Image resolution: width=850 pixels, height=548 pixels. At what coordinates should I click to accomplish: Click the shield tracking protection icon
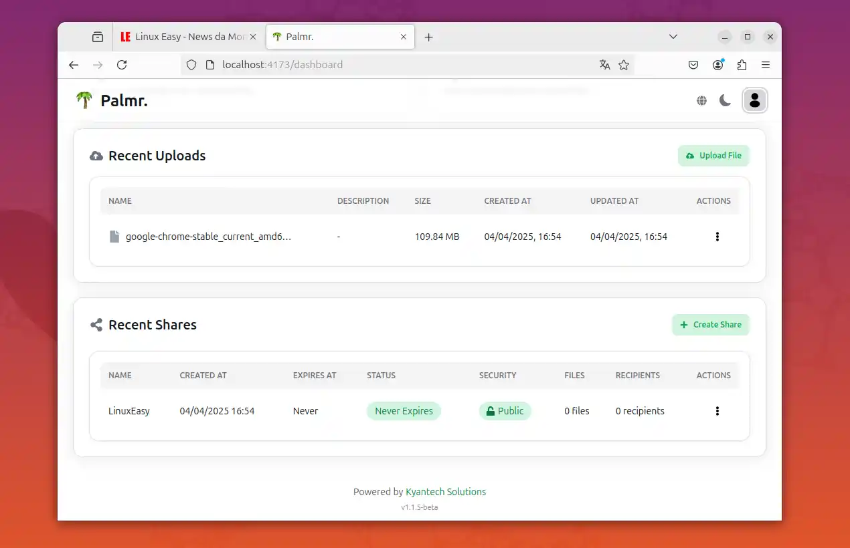click(x=191, y=65)
